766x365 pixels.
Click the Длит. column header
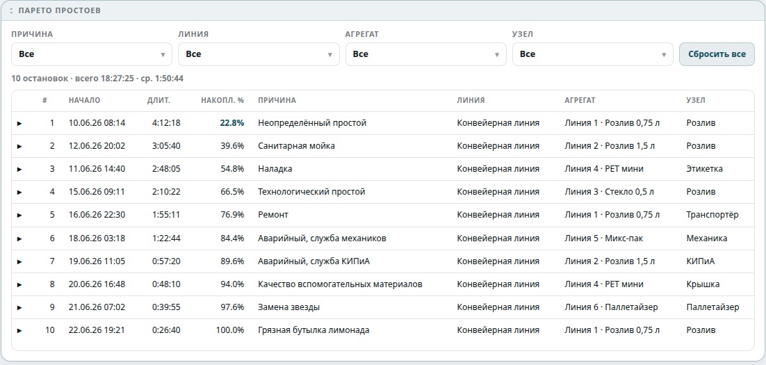(x=158, y=100)
